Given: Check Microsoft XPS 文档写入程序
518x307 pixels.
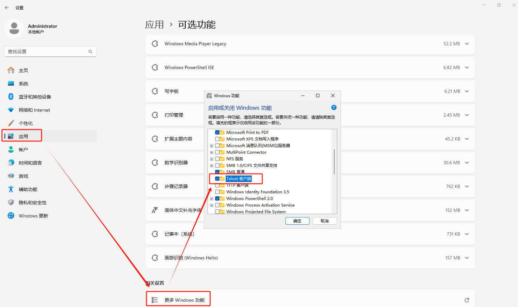Looking at the screenshot, I should pos(217,139).
